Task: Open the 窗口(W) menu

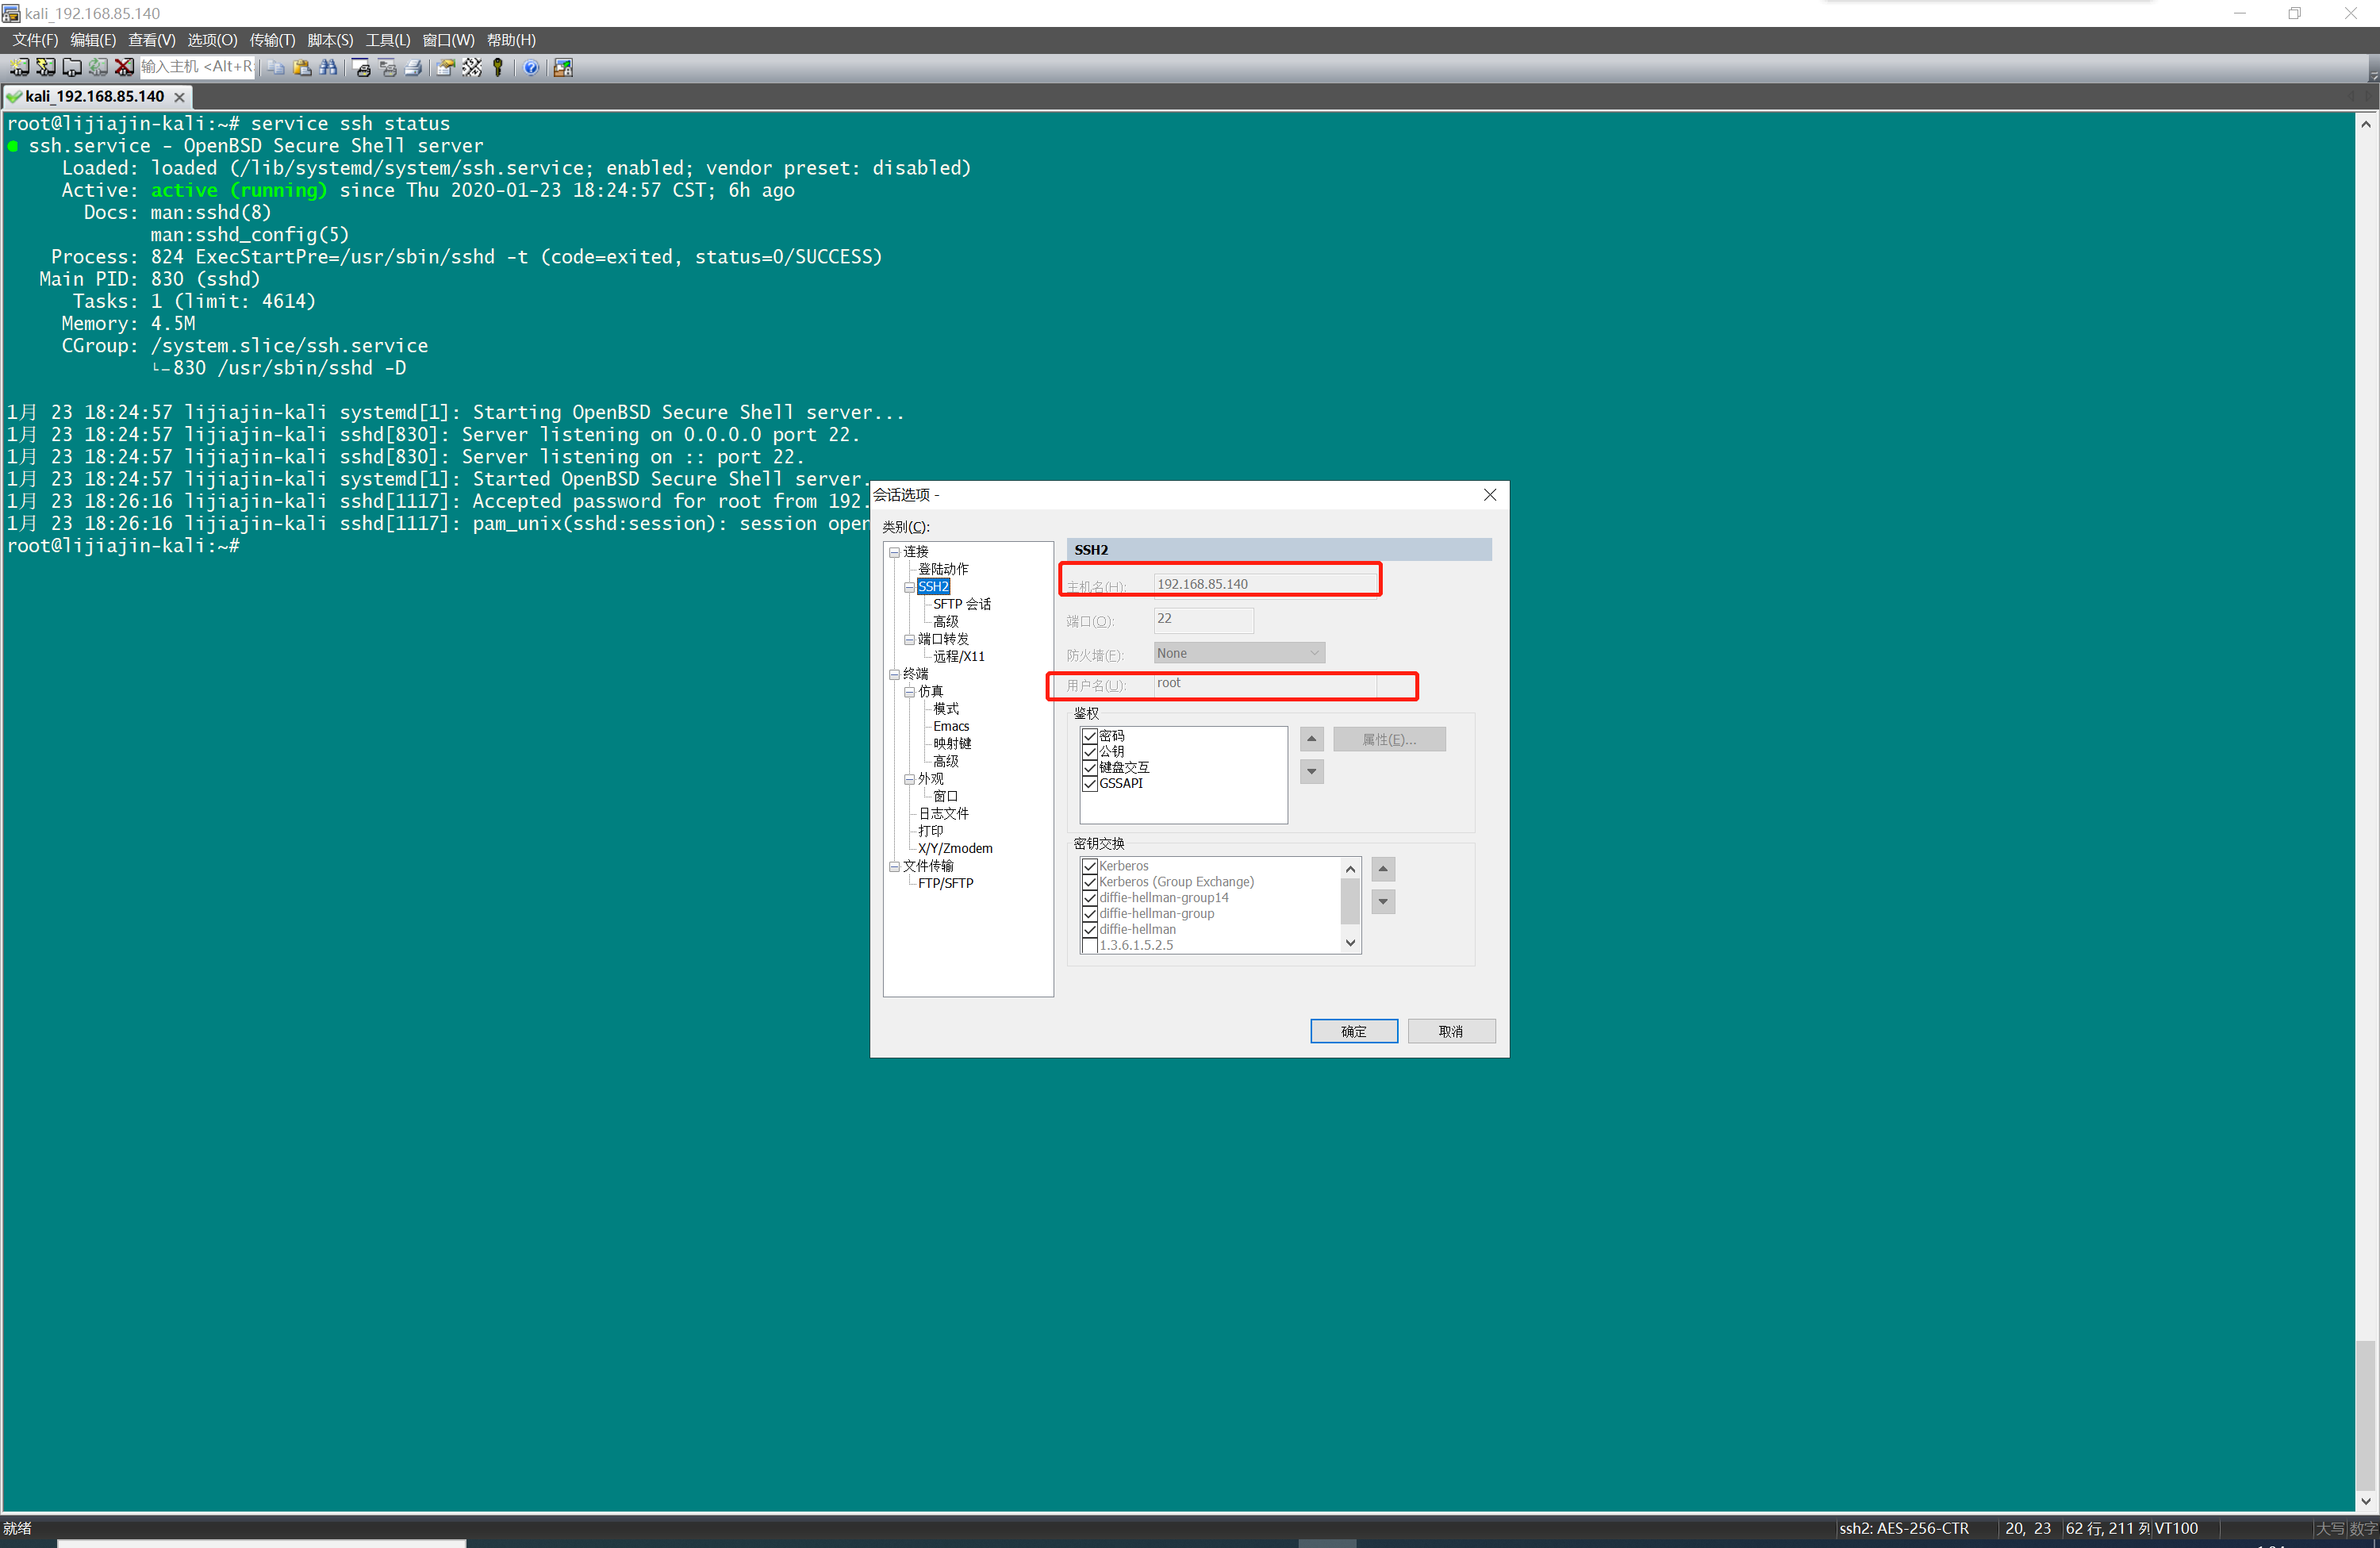Action: [x=448, y=40]
